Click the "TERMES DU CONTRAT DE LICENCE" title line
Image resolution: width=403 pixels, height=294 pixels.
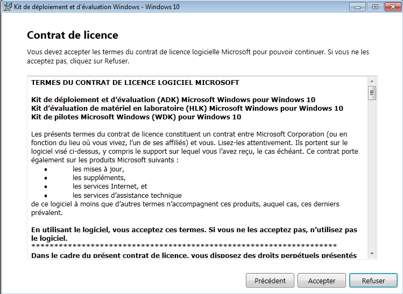(x=135, y=83)
